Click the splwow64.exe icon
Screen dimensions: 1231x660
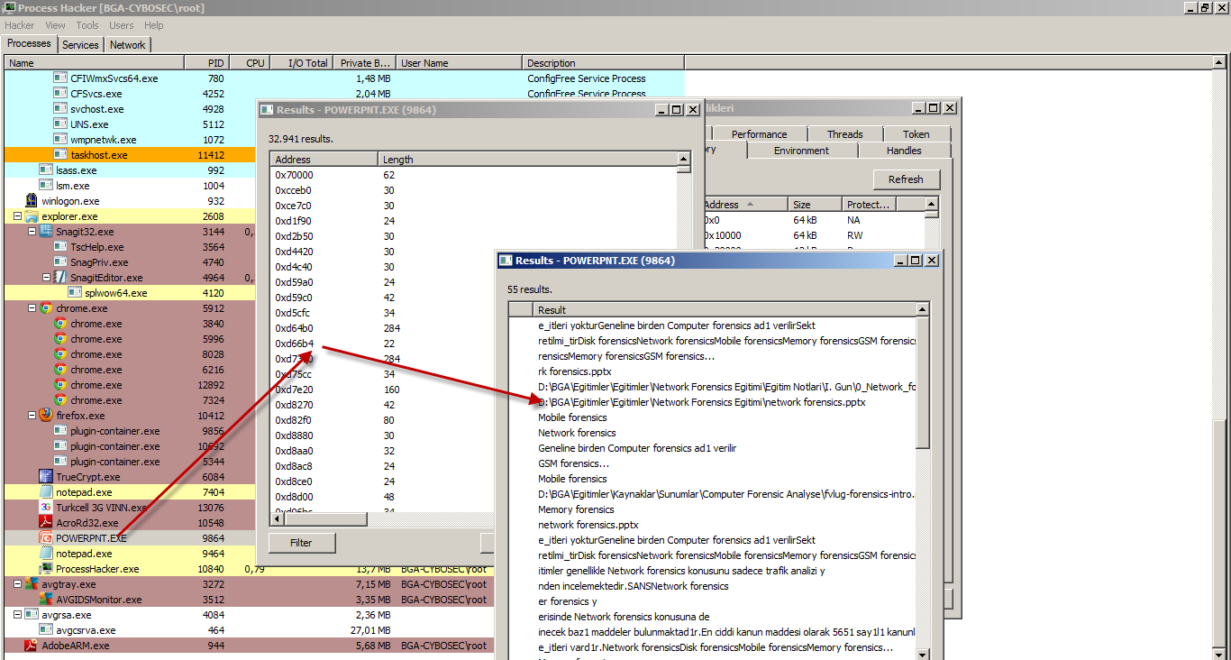pyautogui.click(x=75, y=293)
